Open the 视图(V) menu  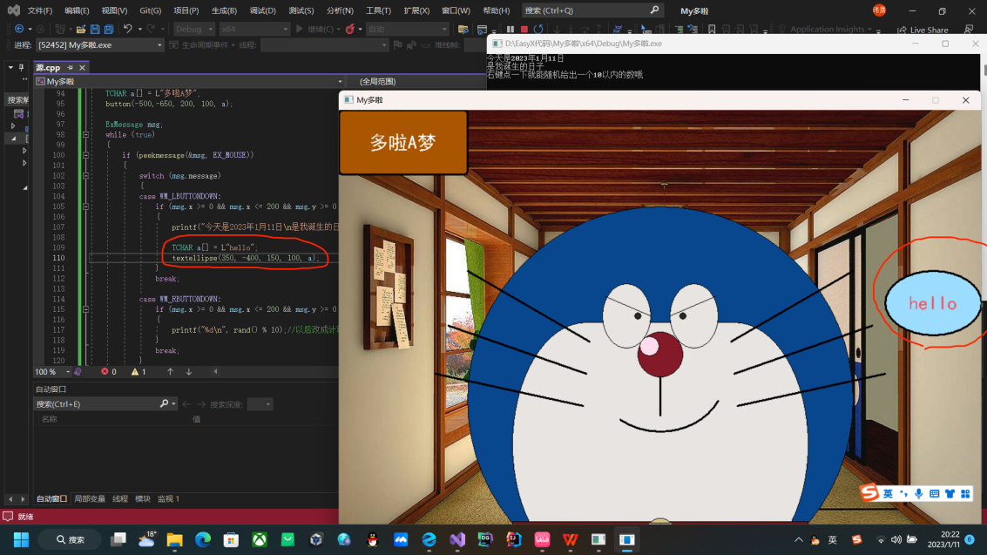114,10
